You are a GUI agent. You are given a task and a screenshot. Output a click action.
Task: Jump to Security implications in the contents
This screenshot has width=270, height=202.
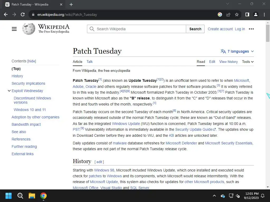point(28,83)
